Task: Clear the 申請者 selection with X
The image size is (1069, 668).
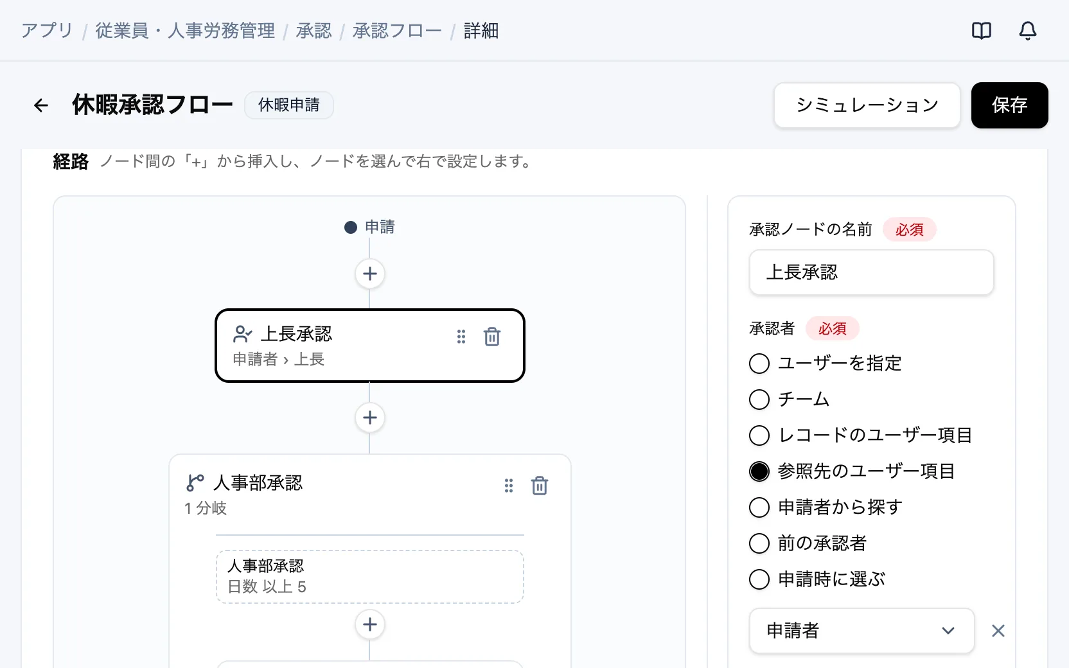Action: (998, 631)
